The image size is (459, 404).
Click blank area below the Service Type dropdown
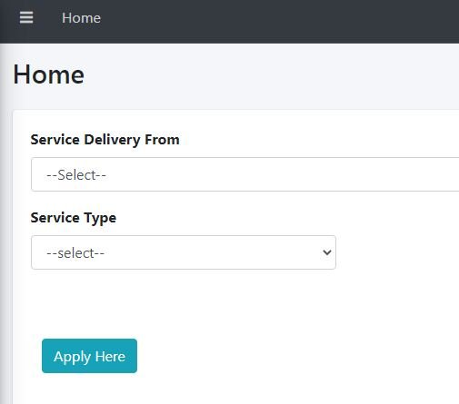point(184,302)
